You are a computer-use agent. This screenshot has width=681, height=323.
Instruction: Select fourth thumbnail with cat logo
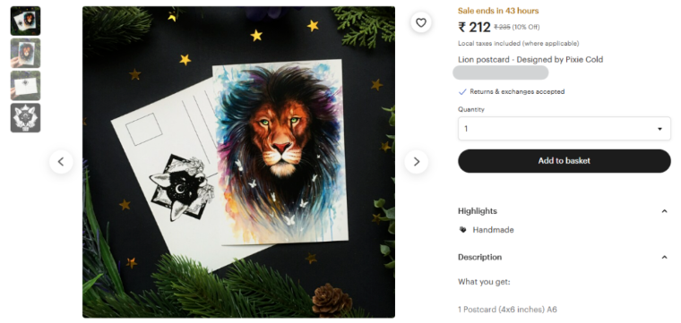pyautogui.click(x=26, y=117)
